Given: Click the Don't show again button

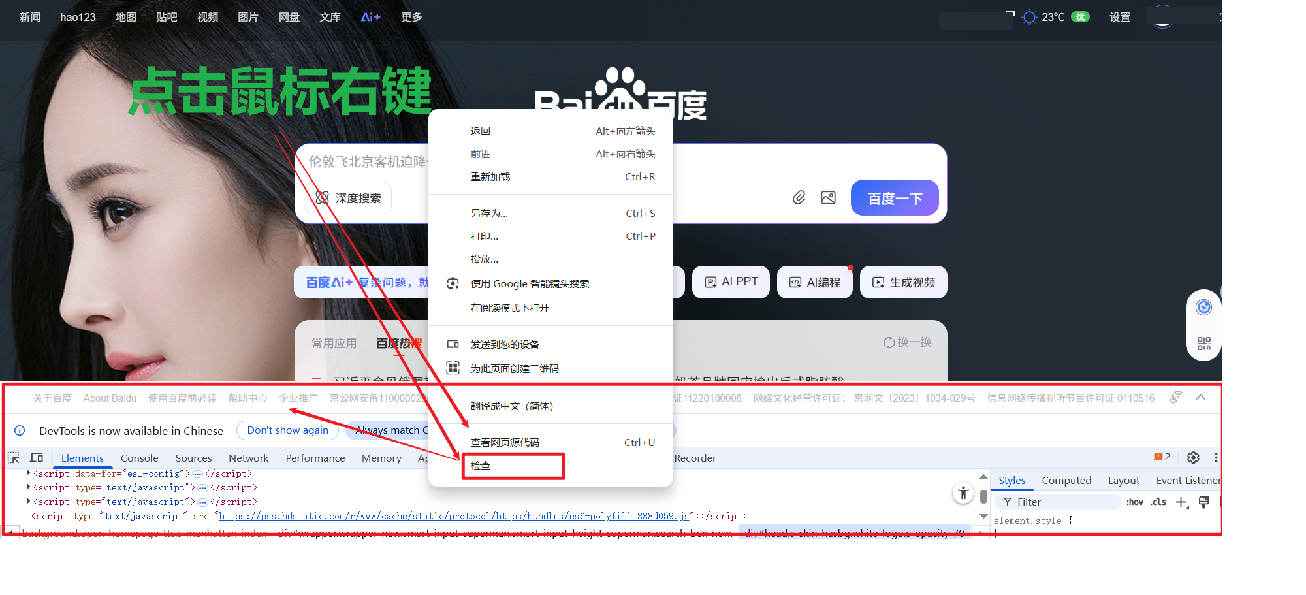Looking at the screenshot, I should (x=287, y=430).
